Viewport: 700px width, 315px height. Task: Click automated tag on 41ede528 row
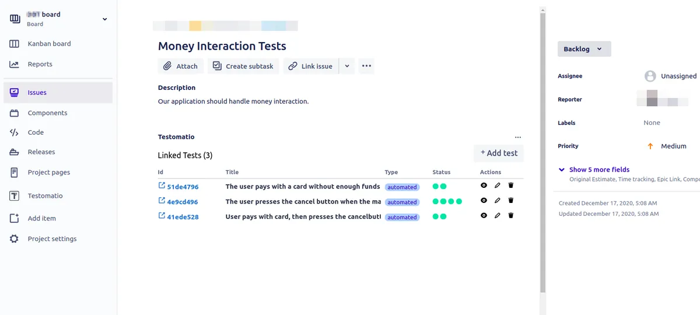tap(402, 218)
